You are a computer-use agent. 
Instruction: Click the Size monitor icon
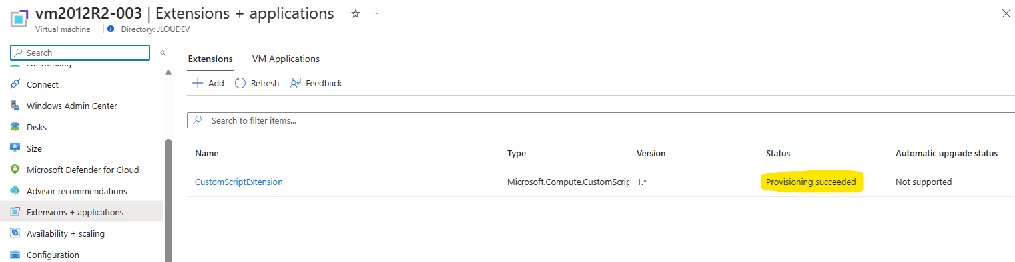pos(15,148)
